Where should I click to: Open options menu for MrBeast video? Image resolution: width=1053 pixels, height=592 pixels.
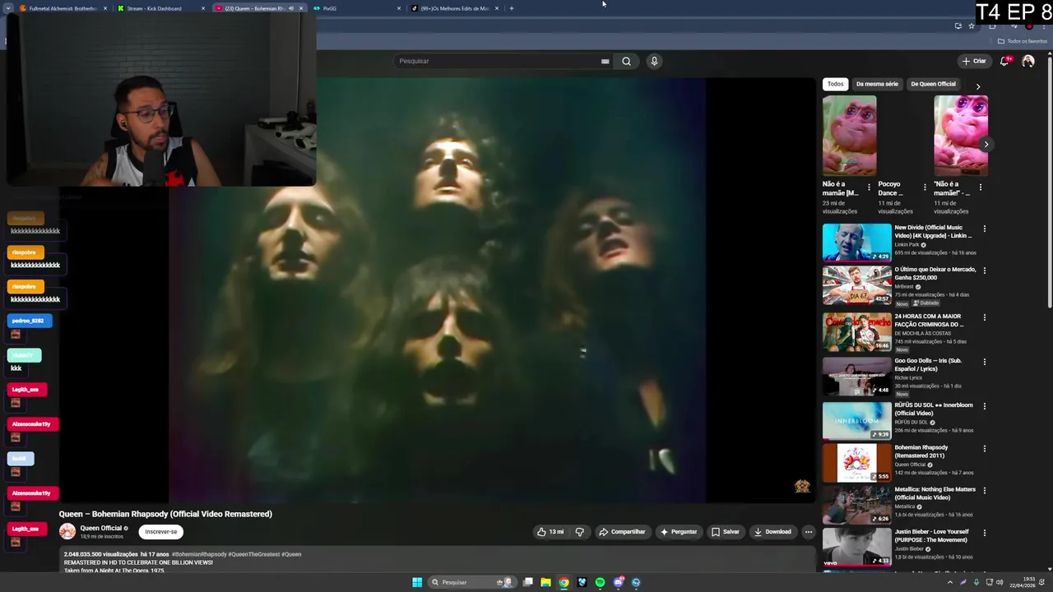[x=984, y=271]
